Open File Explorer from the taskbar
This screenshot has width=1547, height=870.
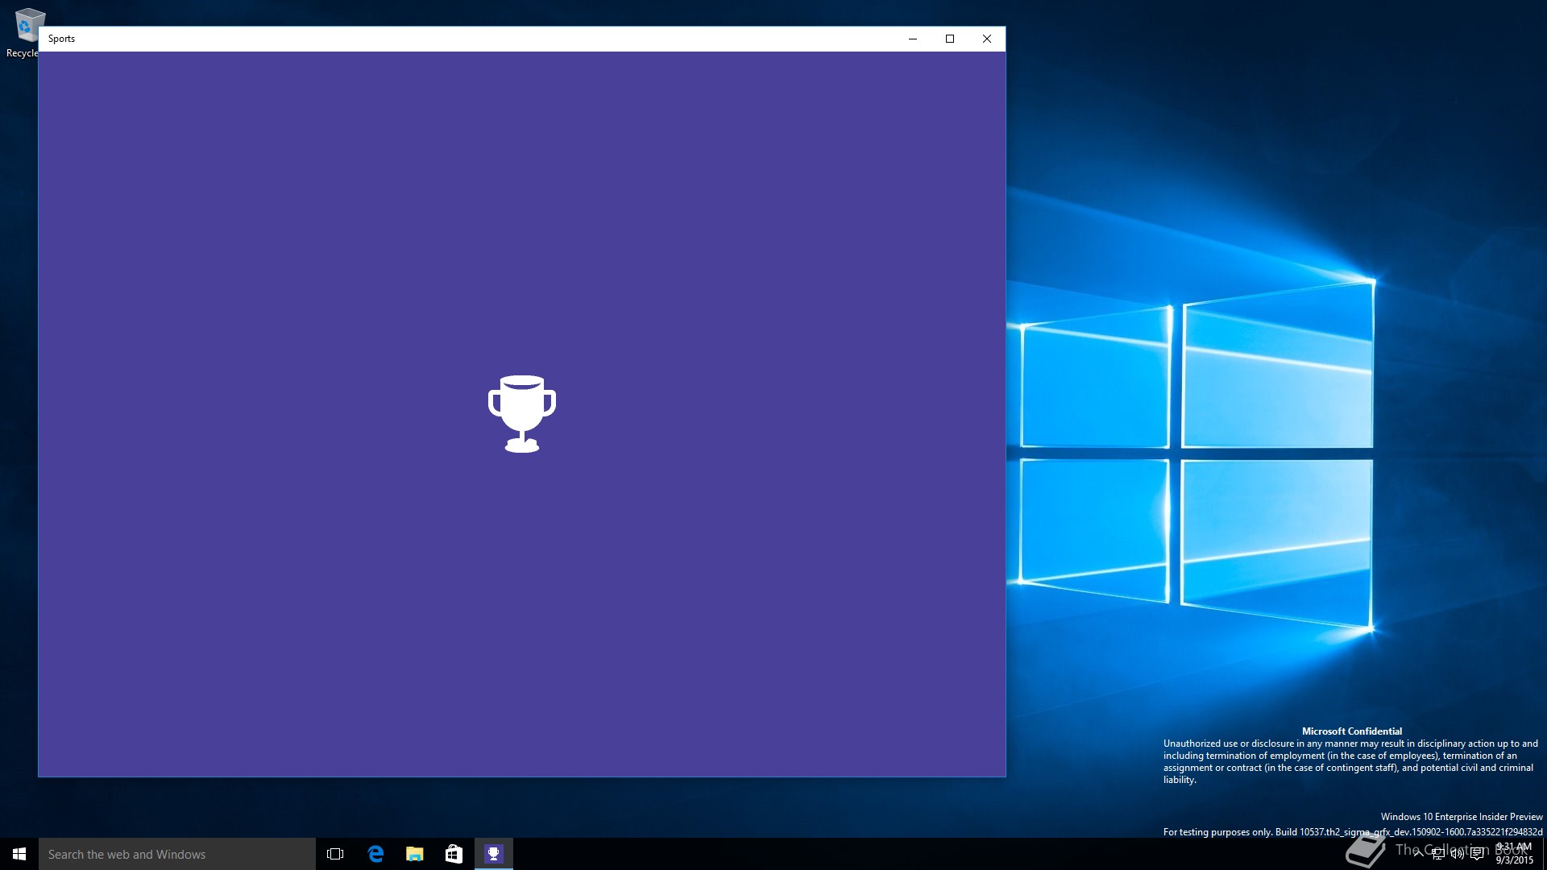pyautogui.click(x=415, y=854)
